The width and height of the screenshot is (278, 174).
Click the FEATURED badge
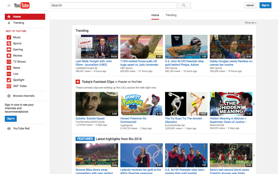85,139
